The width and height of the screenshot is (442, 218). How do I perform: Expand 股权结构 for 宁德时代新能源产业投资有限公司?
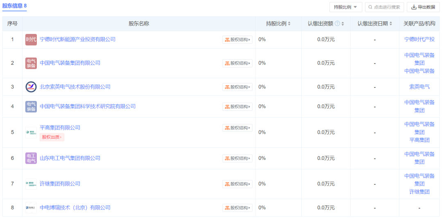click(237, 40)
